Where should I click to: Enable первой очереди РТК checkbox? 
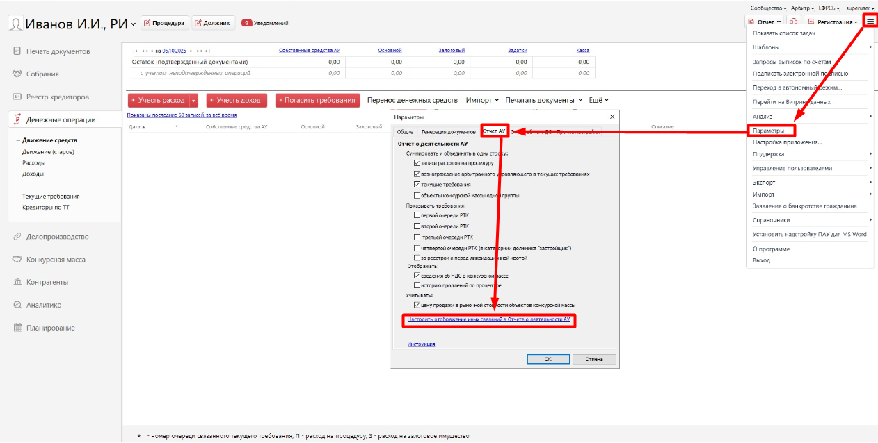(x=417, y=215)
